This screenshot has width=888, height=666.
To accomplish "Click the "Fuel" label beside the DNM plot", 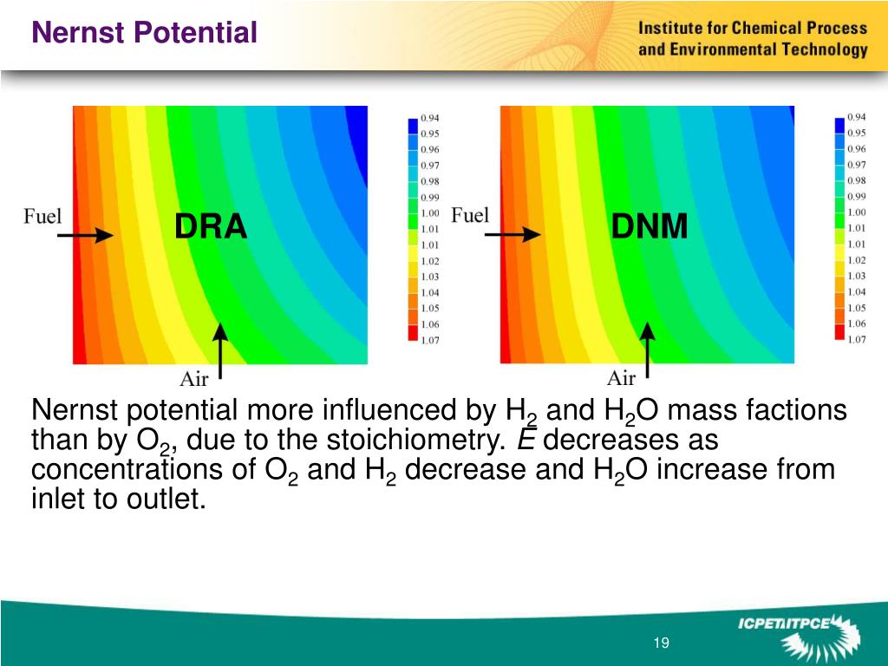I will point(469,215).
